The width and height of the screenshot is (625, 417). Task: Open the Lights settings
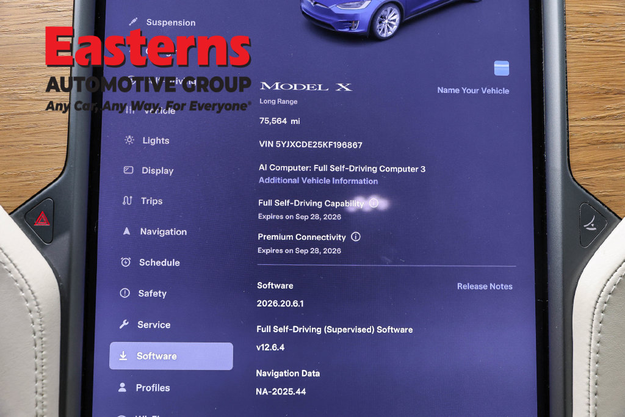(156, 140)
